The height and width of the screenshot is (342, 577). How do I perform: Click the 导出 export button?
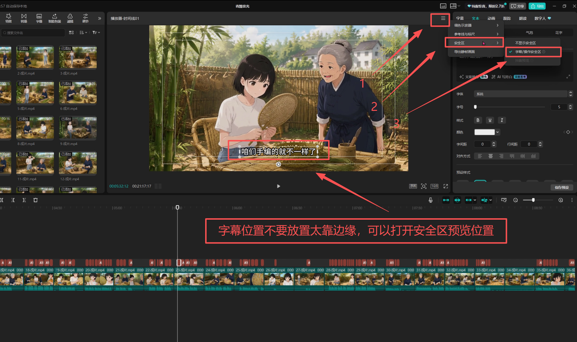[537, 6]
